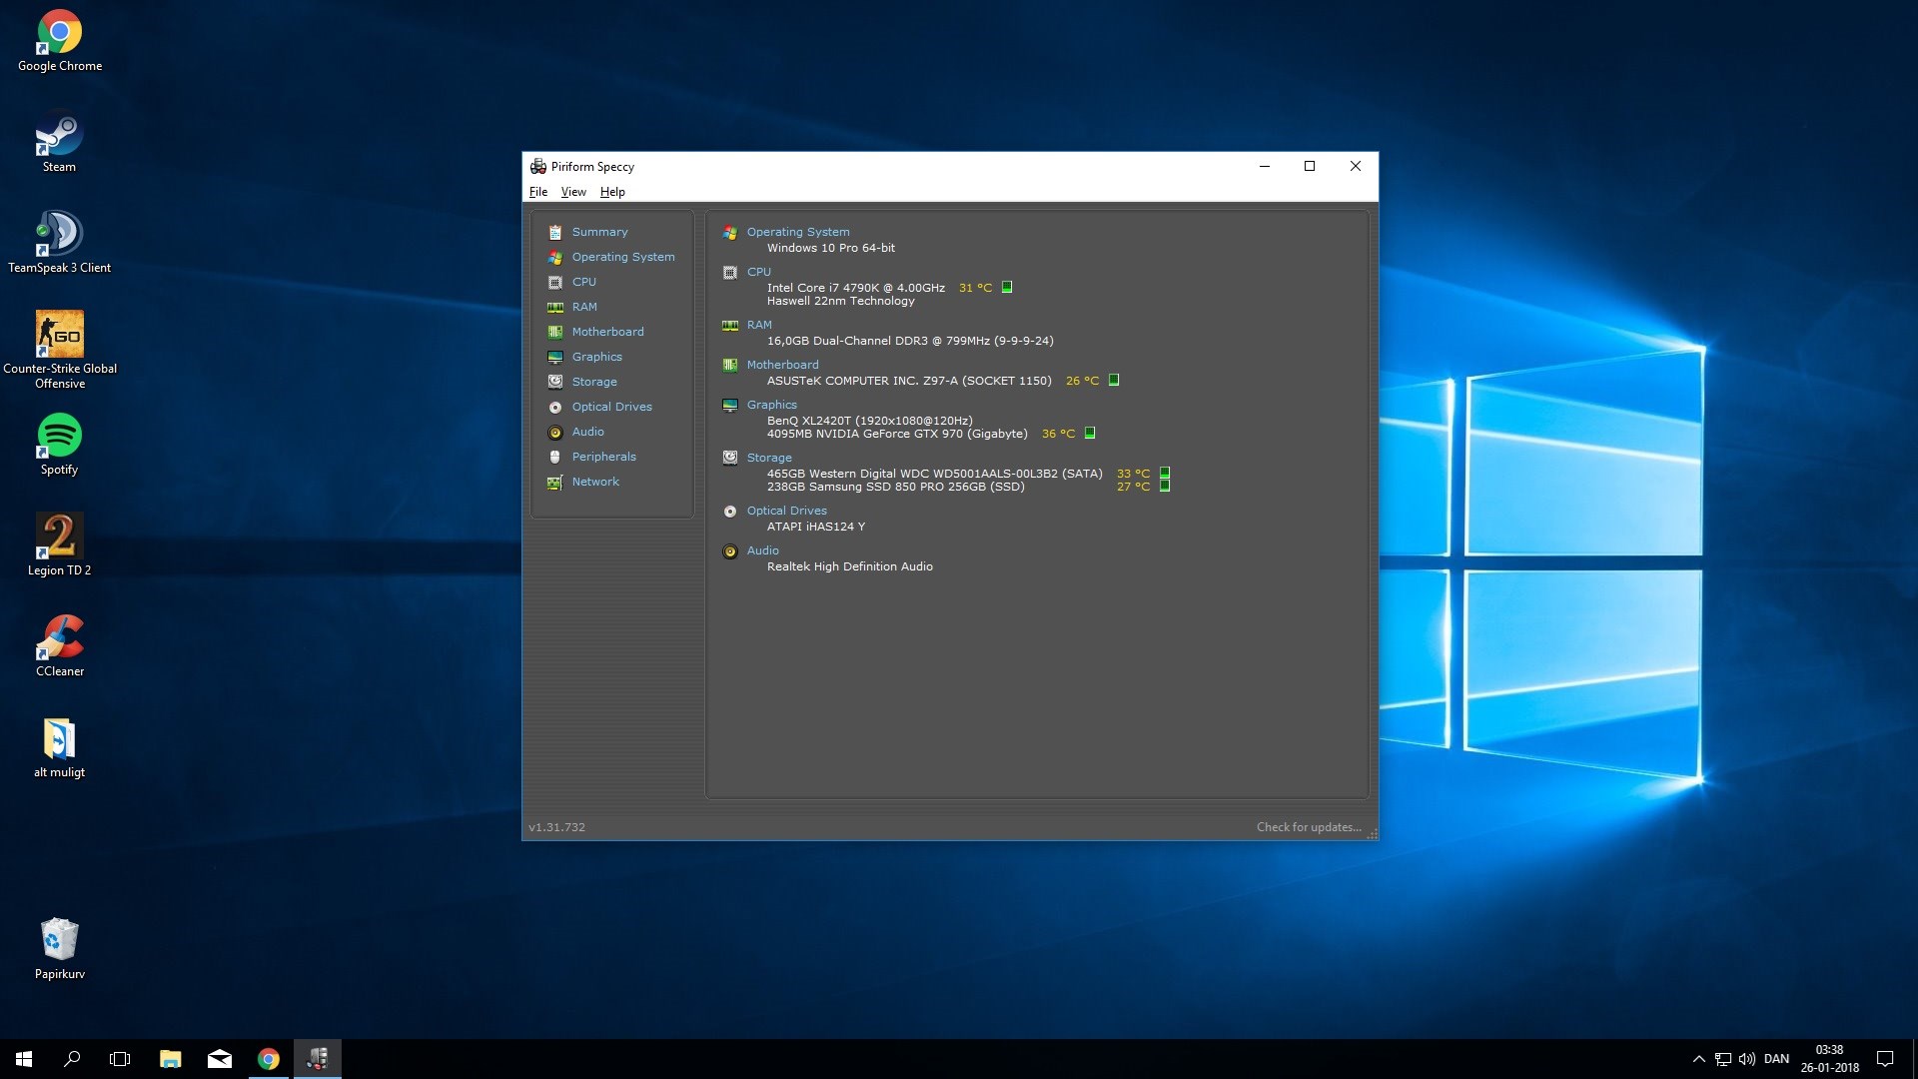Click the Graphics monitor icon in sidebar
Viewport: 1918px width, 1079px height.
click(x=555, y=357)
